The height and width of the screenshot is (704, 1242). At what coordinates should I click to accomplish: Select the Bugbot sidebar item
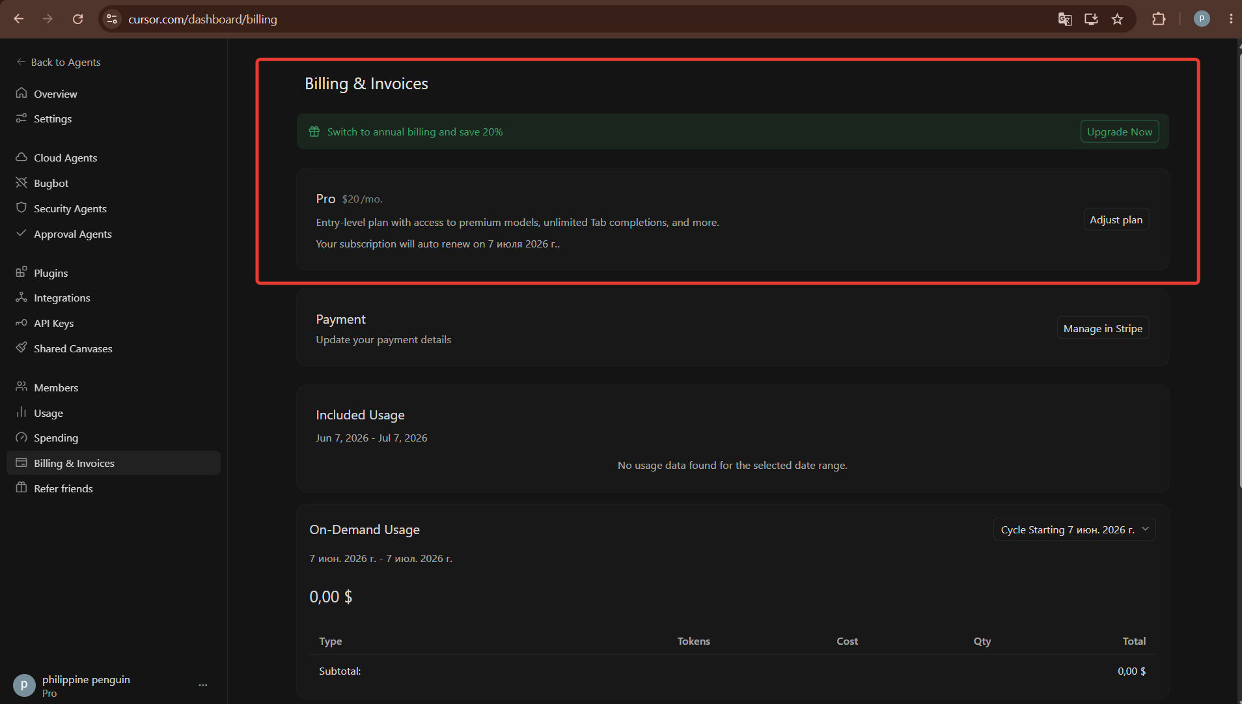click(x=113, y=183)
